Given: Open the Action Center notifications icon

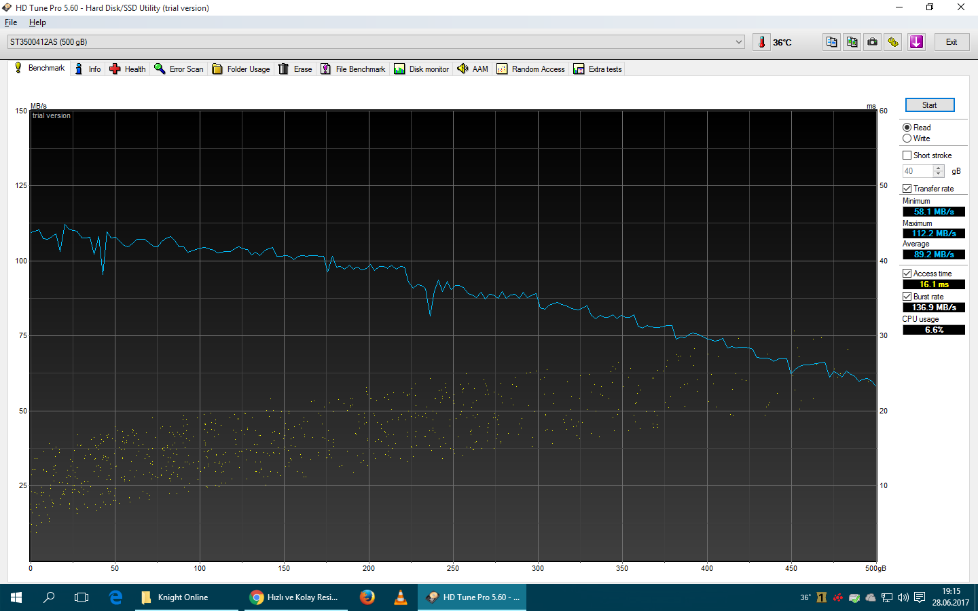Looking at the screenshot, I should coord(920,597).
